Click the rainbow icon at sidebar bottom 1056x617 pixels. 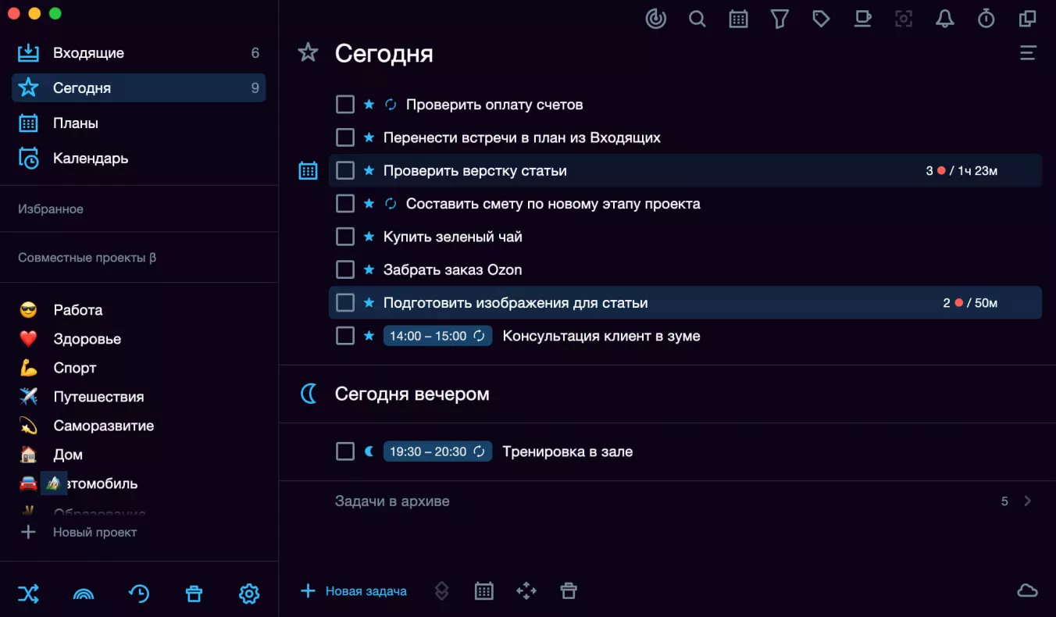(84, 594)
